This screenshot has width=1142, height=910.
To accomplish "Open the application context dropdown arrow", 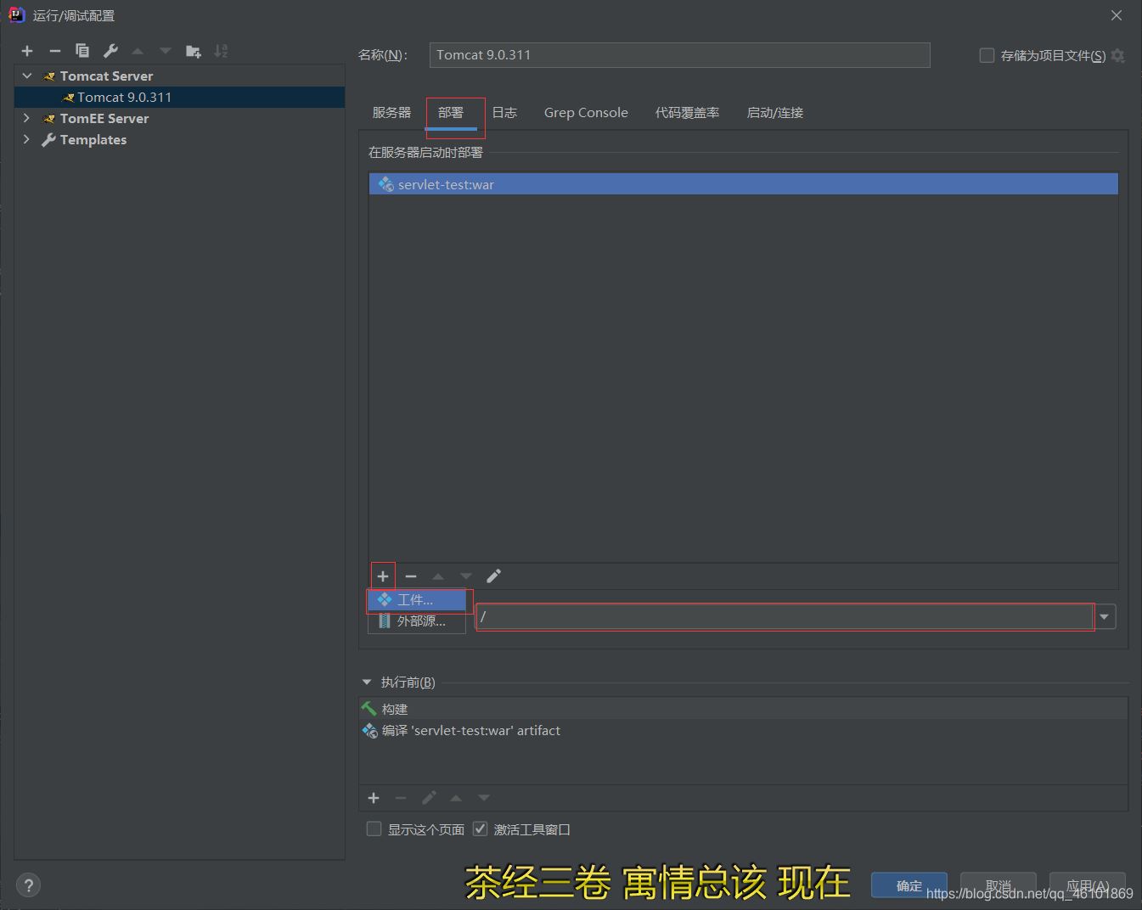I will coord(1105,617).
